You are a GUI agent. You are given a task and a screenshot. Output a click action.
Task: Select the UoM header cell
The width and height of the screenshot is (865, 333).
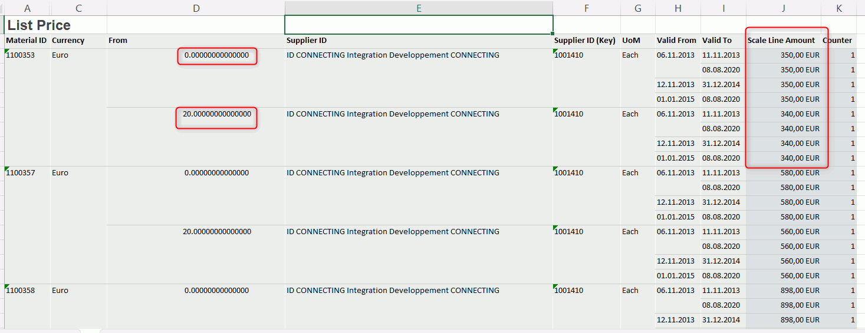[x=630, y=41]
